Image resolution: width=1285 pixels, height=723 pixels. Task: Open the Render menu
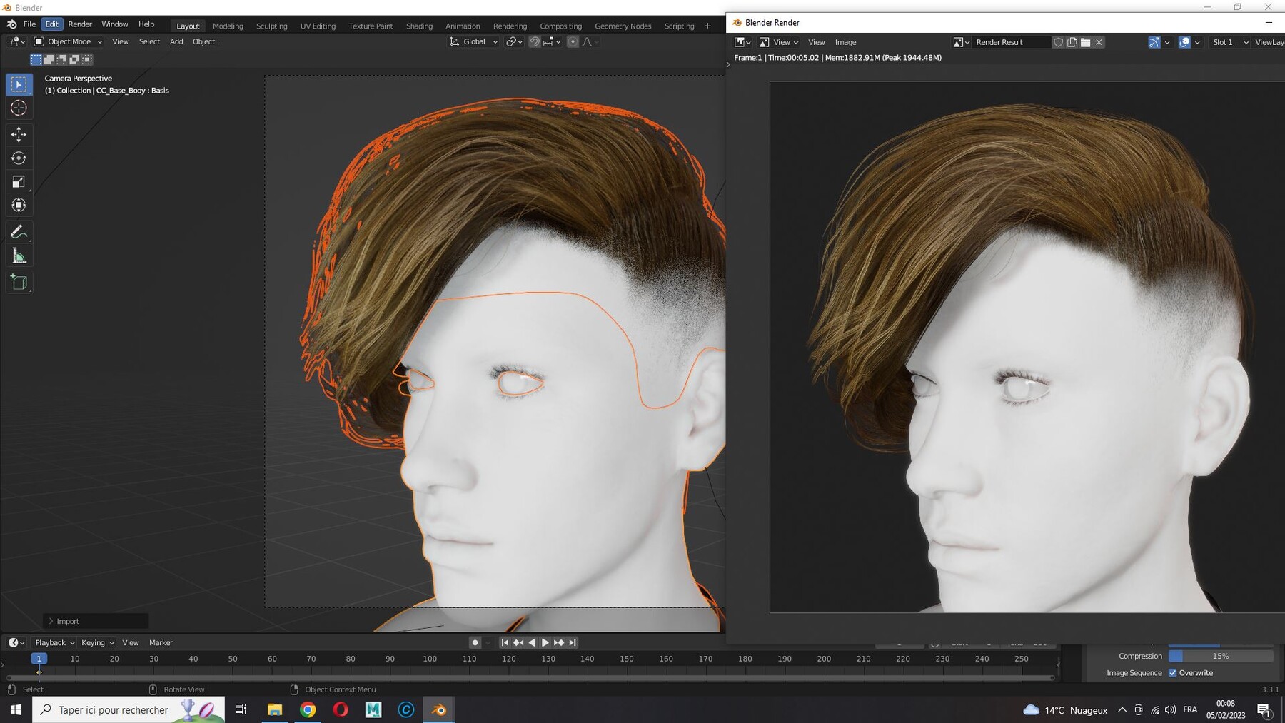[x=80, y=24]
